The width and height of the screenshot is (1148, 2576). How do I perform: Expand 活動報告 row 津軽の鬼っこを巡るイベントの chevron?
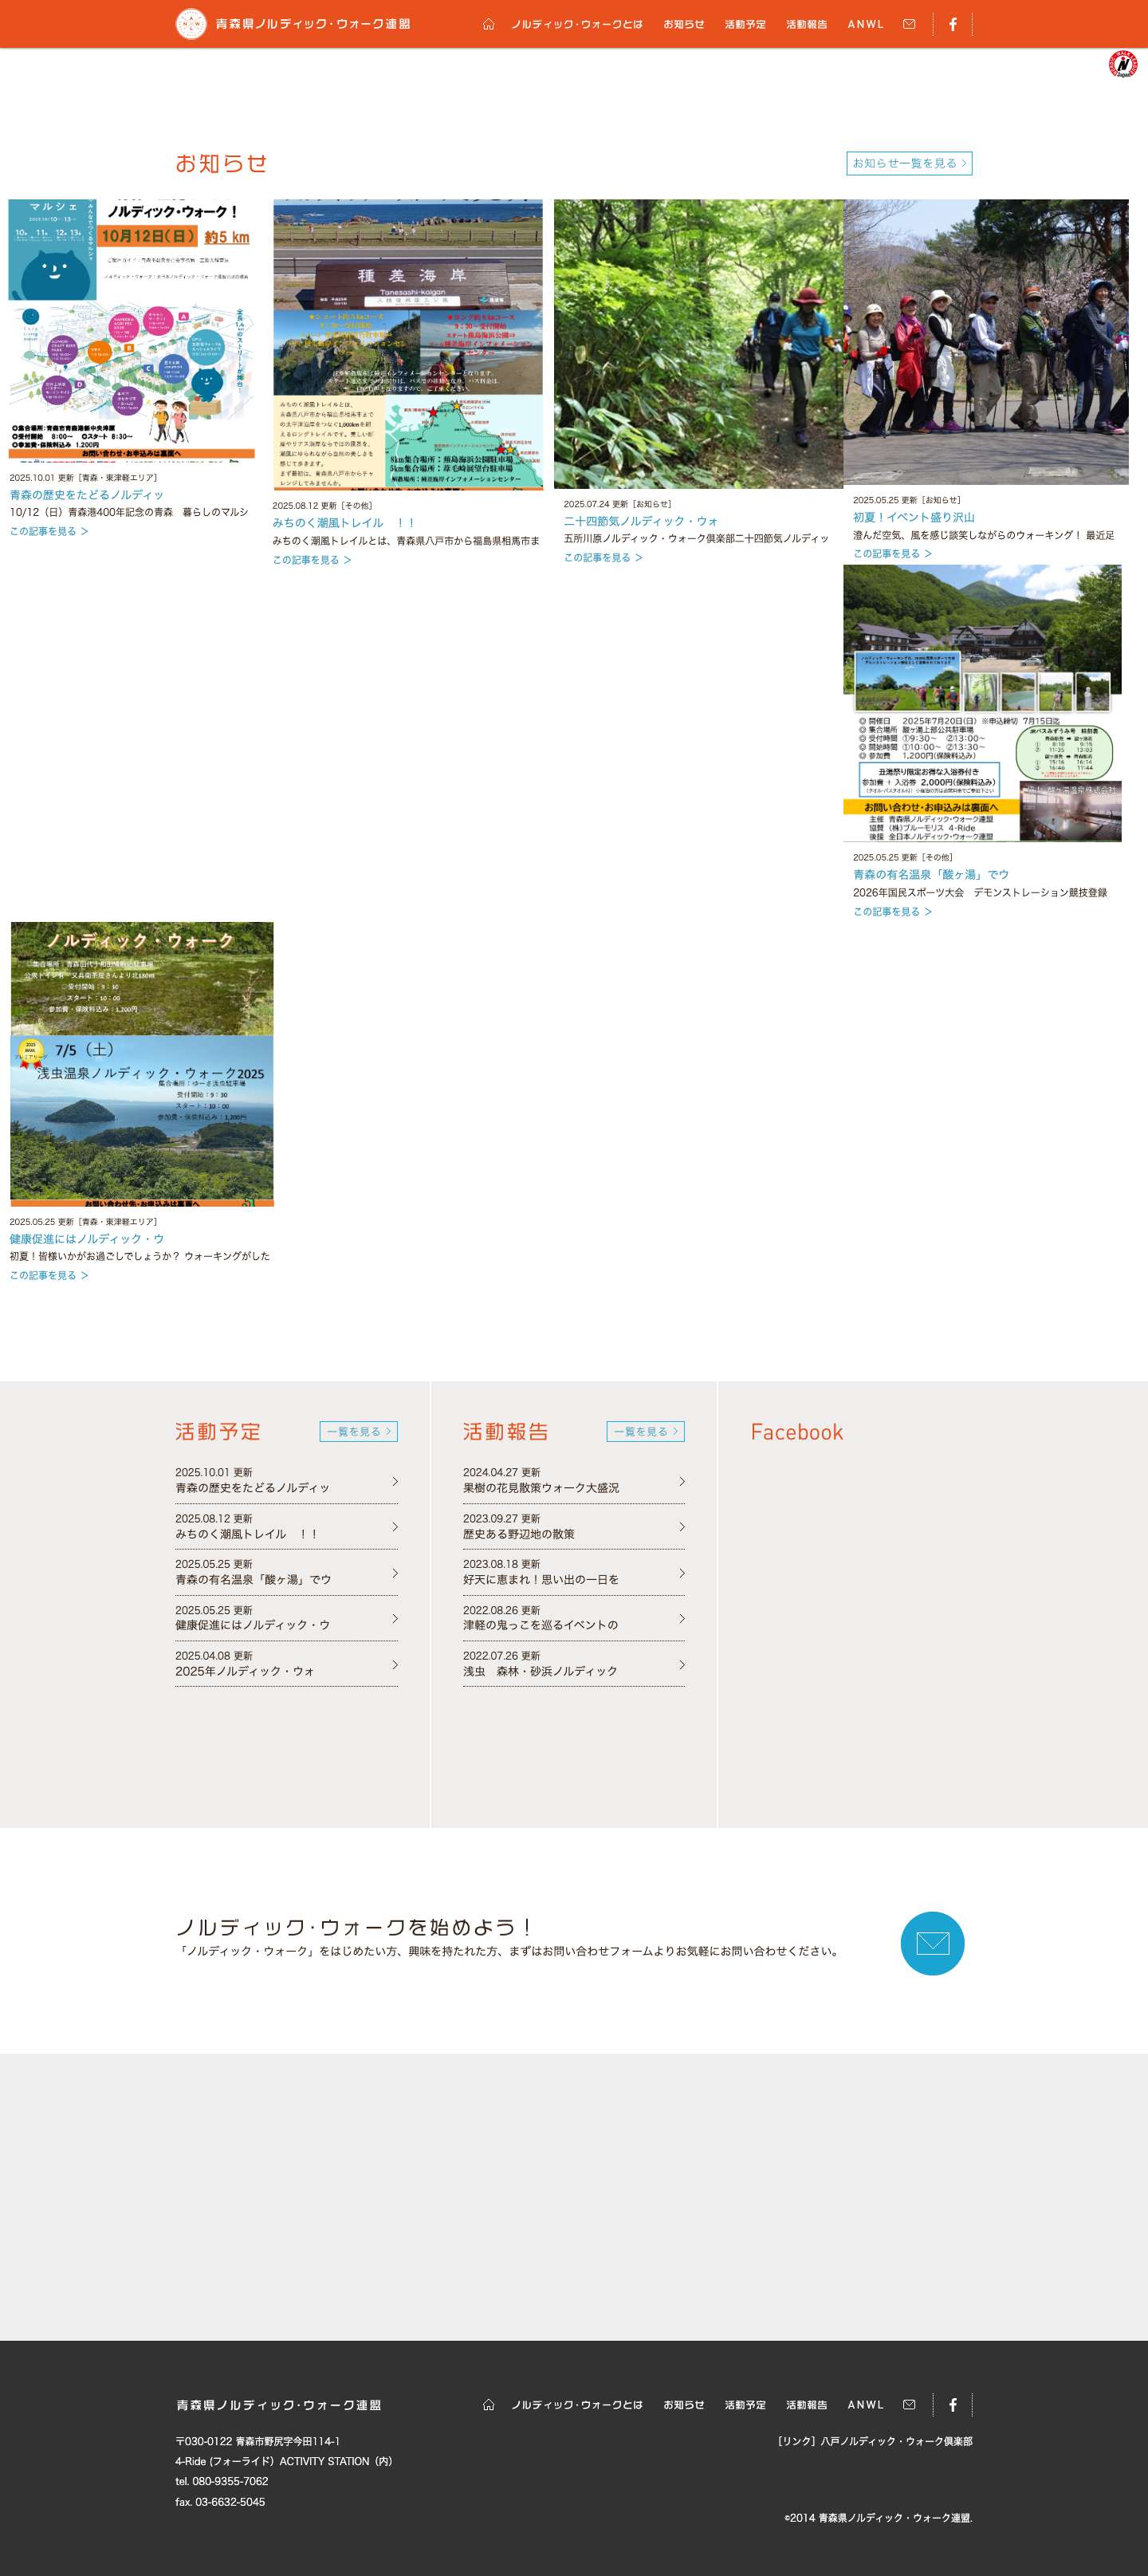(682, 1618)
